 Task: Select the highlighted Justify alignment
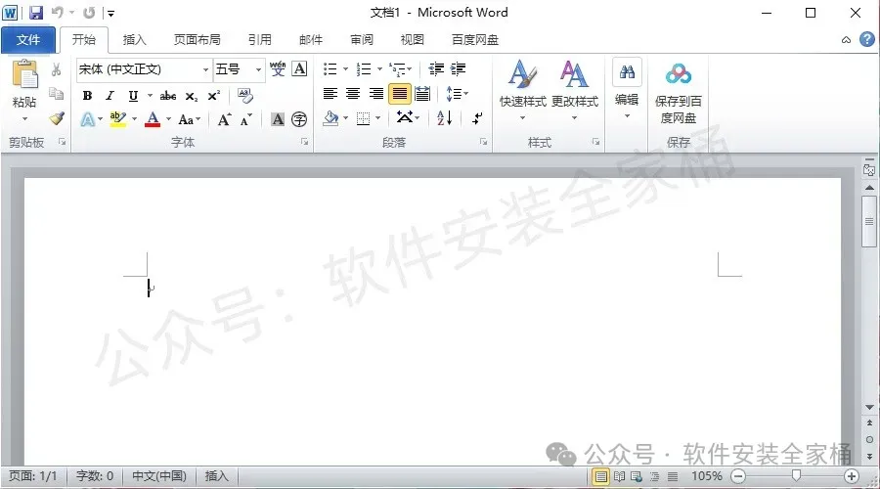pyautogui.click(x=400, y=94)
